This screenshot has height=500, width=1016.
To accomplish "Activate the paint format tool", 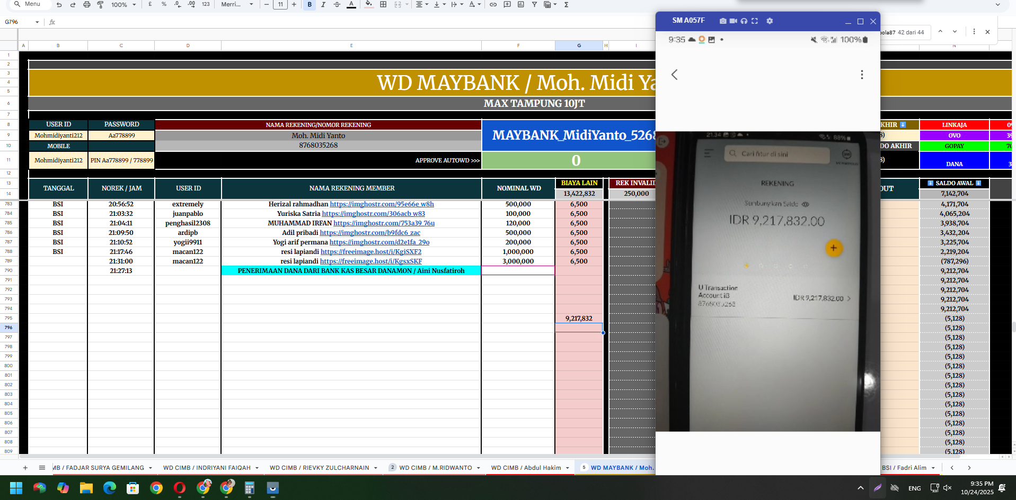I will (x=100, y=4).
